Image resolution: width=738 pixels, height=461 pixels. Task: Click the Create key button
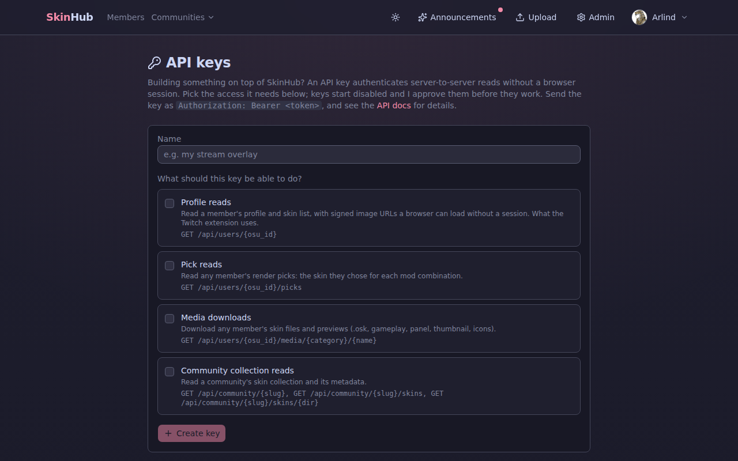191,433
